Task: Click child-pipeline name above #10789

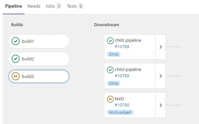Action: 128,69
